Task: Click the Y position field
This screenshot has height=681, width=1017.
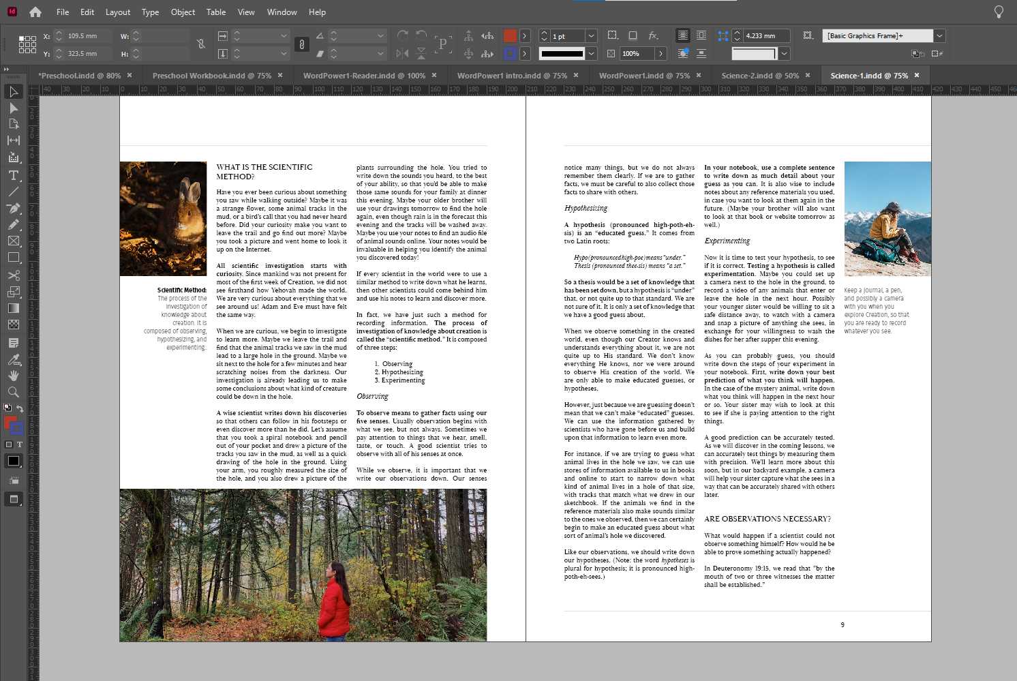Action: click(x=89, y=53)
